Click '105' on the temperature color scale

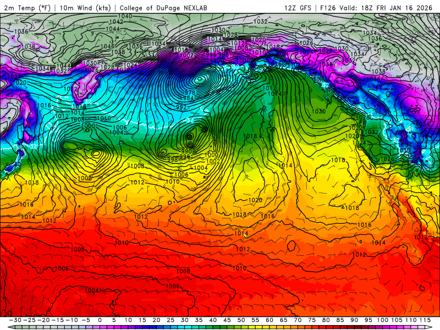pos(397,320)
